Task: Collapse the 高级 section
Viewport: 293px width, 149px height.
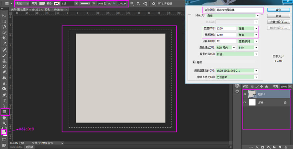Action: [194, 62]
